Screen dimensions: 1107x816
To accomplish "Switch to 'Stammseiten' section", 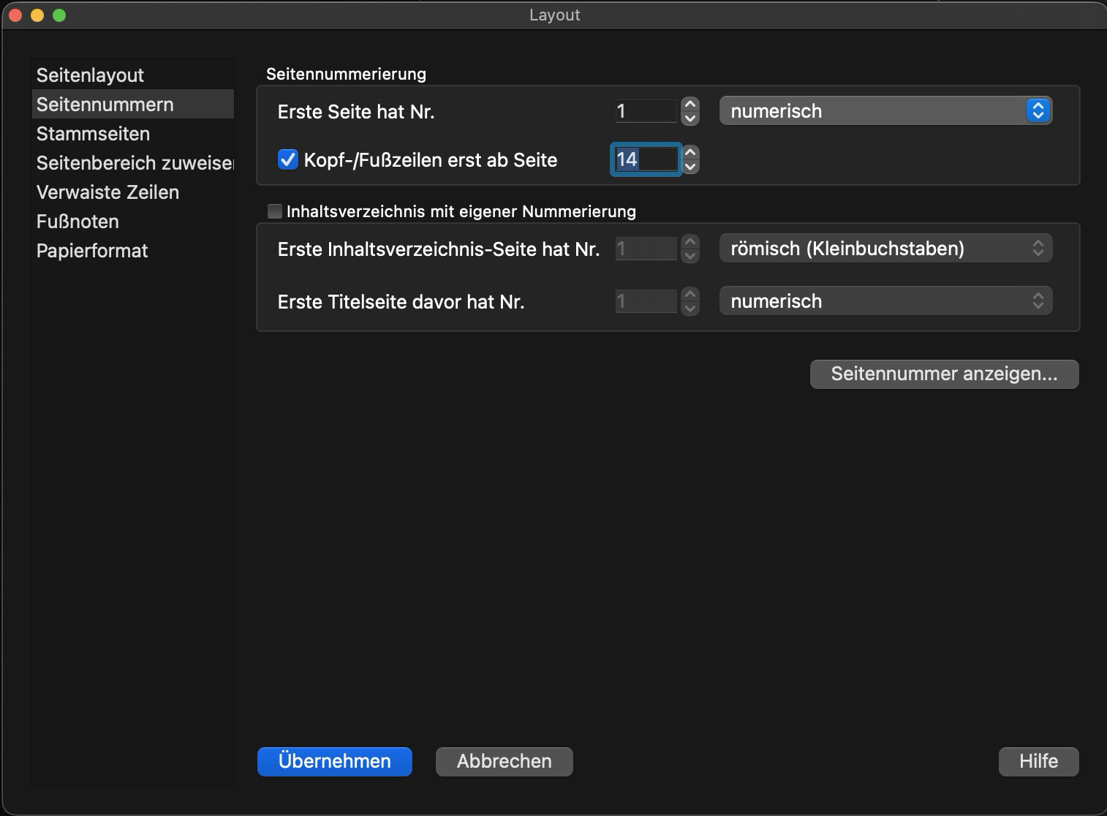I will (x=94, y=134).
